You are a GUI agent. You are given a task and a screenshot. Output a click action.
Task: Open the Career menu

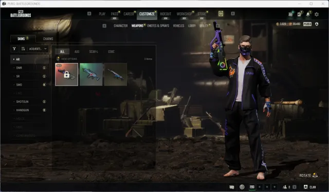pos(129,14)
